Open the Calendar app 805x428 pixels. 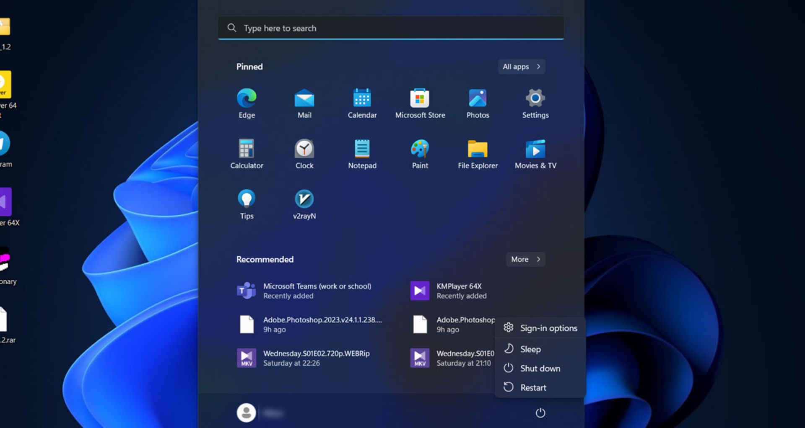pos(362,103)
